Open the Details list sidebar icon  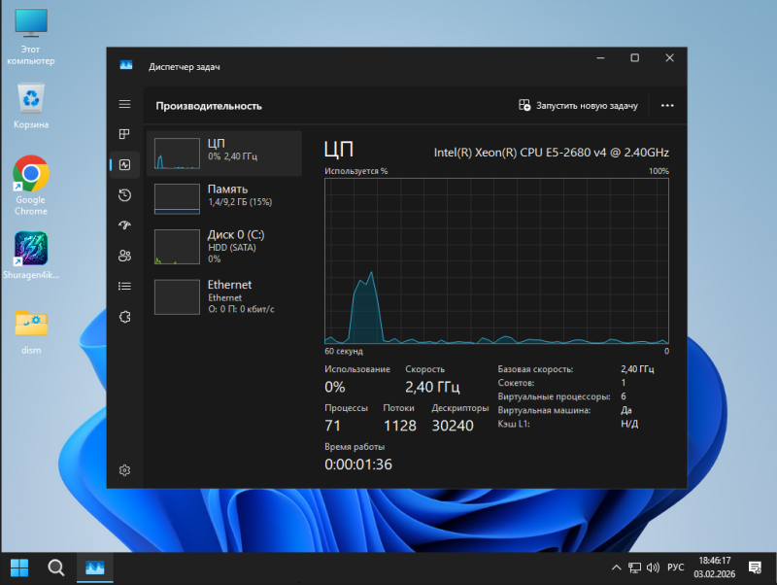pos(124,286)
